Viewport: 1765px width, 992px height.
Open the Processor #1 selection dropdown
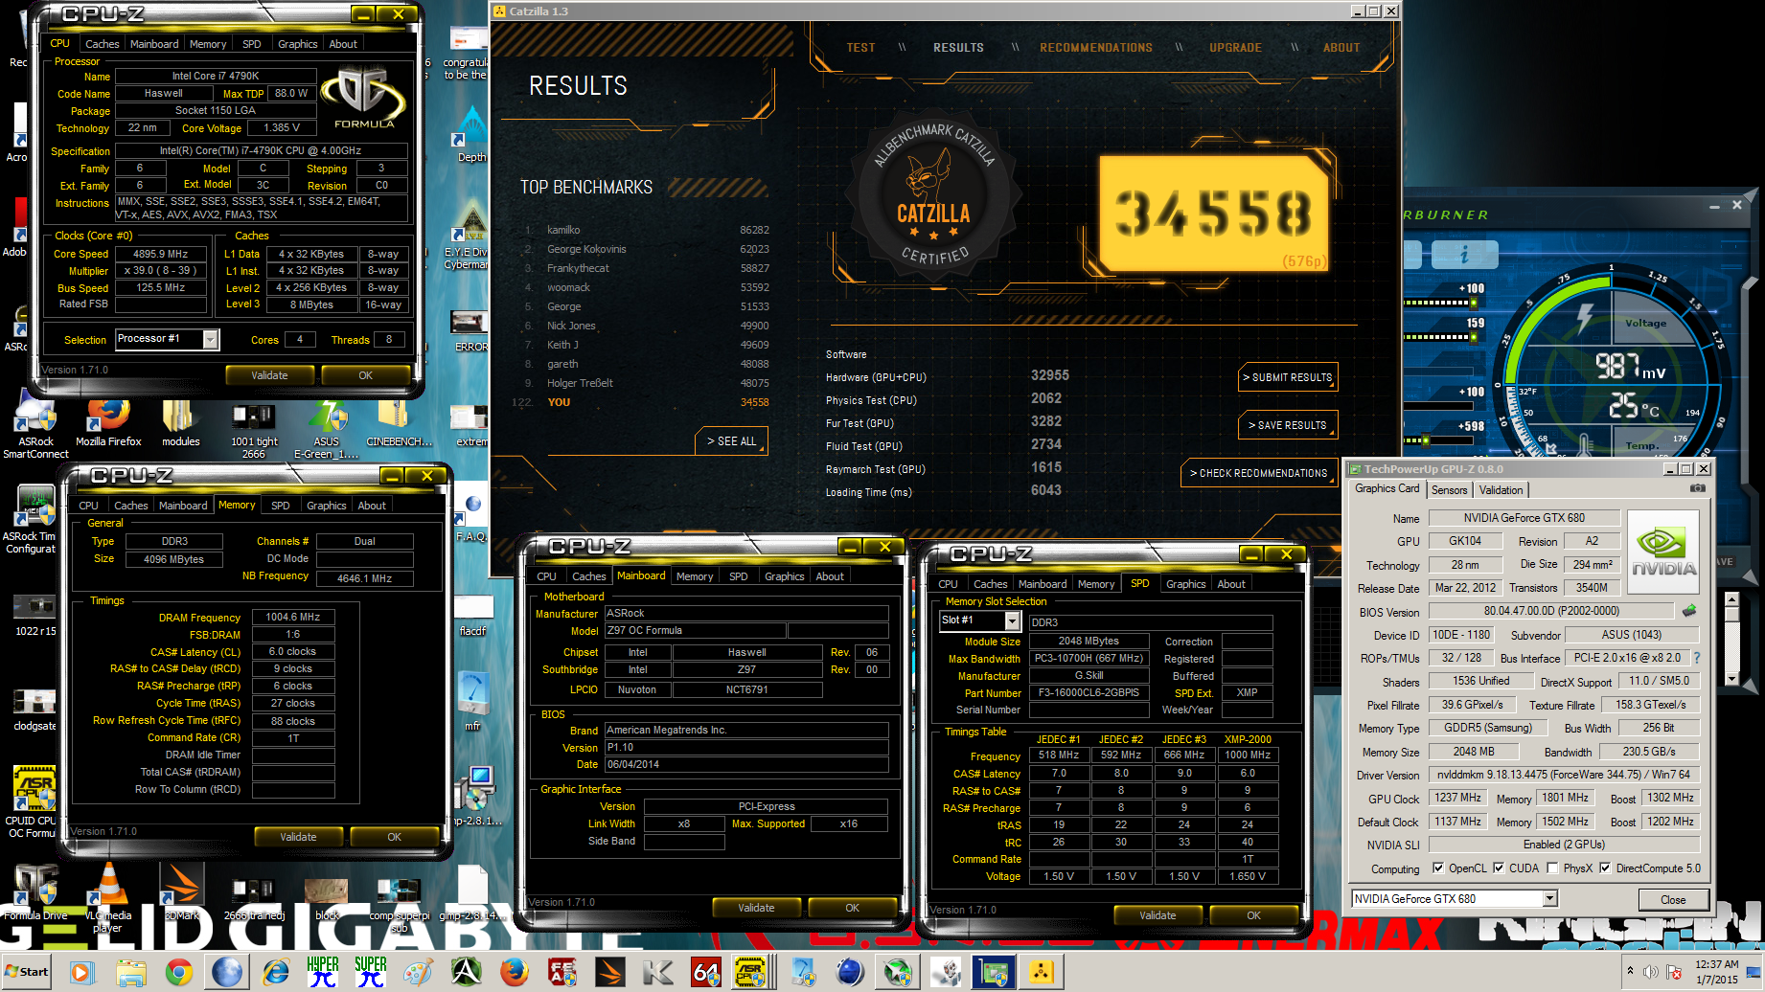pyautogui.click(x=211, y=339)
